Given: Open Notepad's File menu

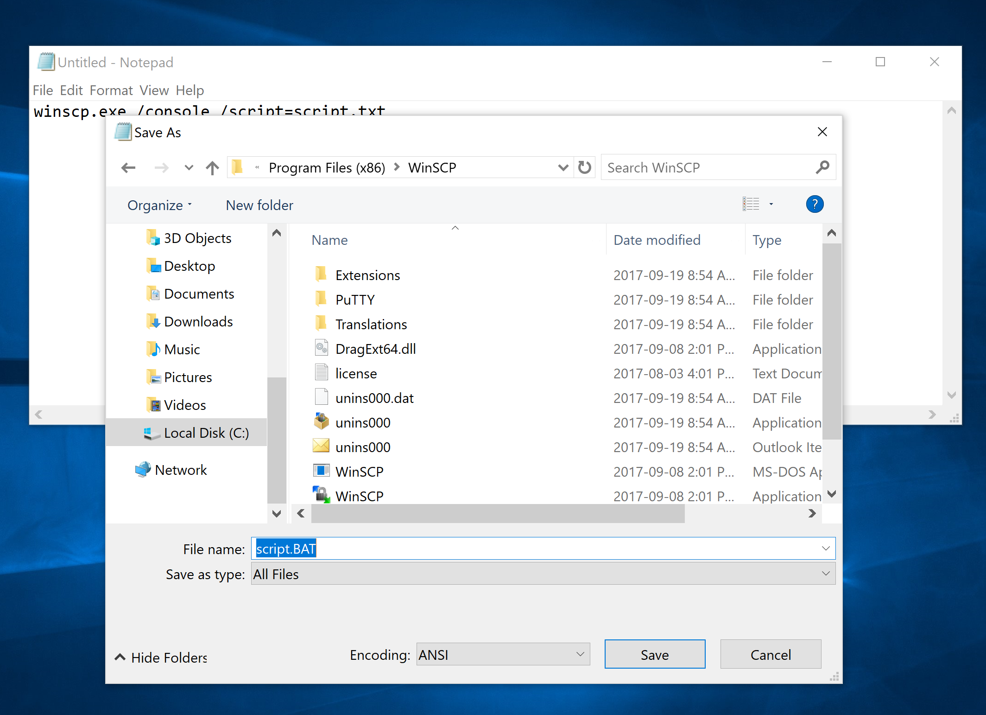Looking at the screenshot, I should click(x=43, y=90).
